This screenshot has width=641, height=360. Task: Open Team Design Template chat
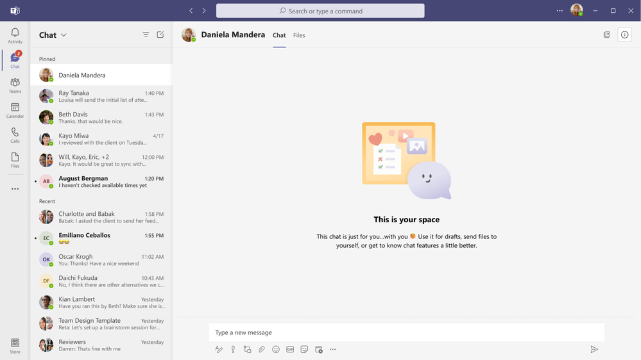coord(101,323)
